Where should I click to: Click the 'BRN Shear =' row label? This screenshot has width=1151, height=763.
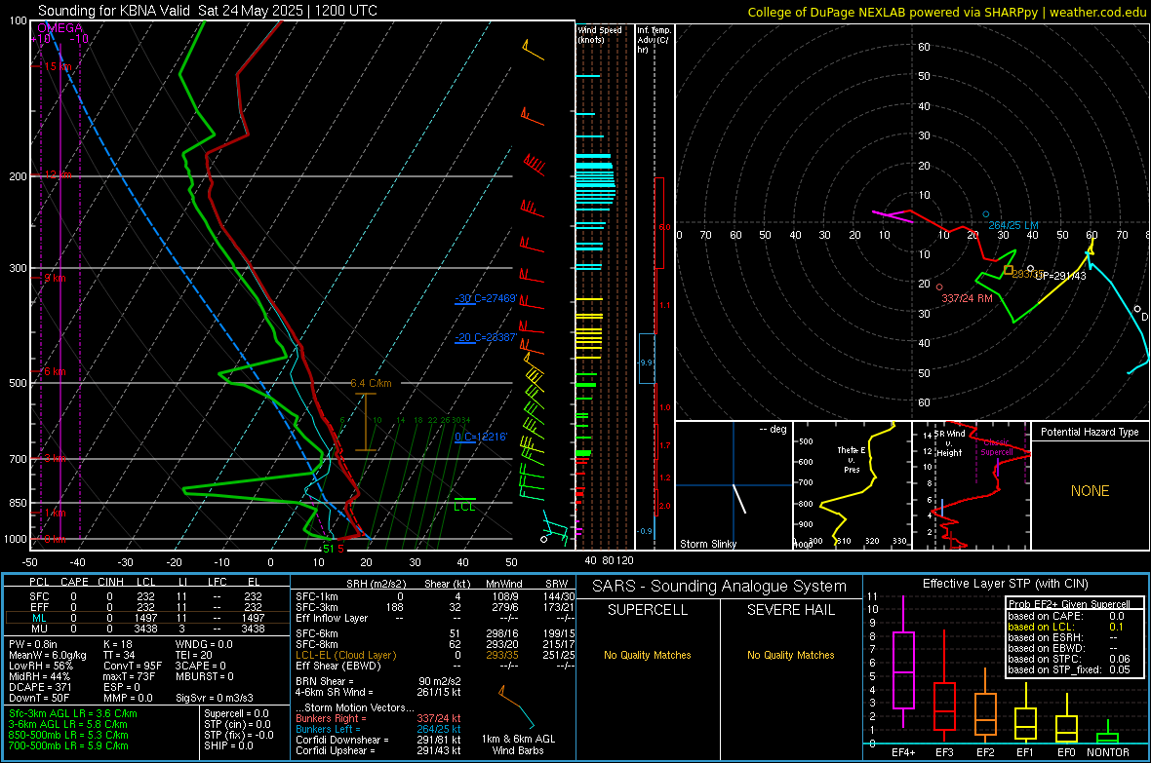point(325,681)
